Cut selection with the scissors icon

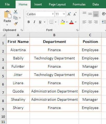pyautogui.click(x=16, y=12)
